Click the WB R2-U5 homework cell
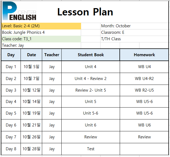Image resolution: width=170 pixels, height=157 pixels. [x=144, y=90]
